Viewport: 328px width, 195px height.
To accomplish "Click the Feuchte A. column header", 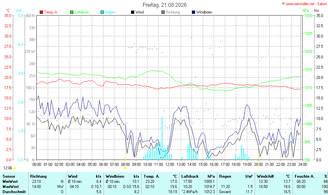I will (x=305, y=176).
